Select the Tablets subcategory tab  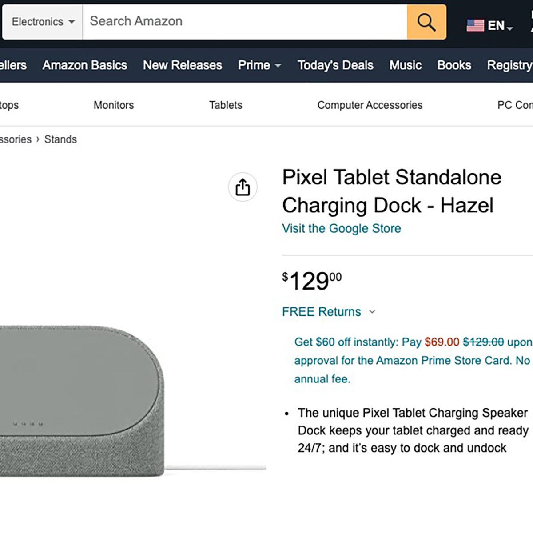pos(226,105)
